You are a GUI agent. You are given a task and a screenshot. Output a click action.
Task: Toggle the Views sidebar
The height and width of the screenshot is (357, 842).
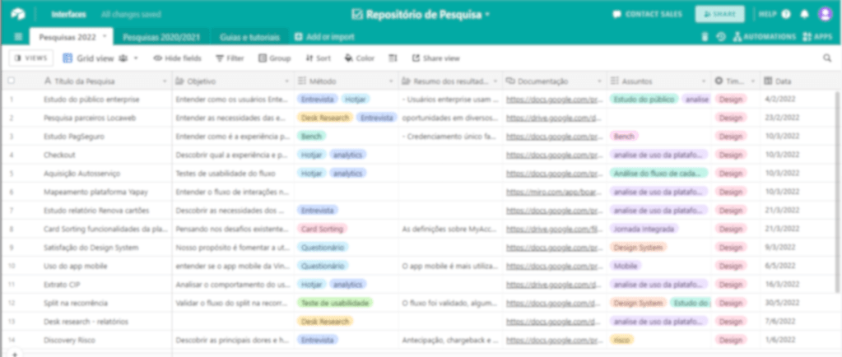30,58
